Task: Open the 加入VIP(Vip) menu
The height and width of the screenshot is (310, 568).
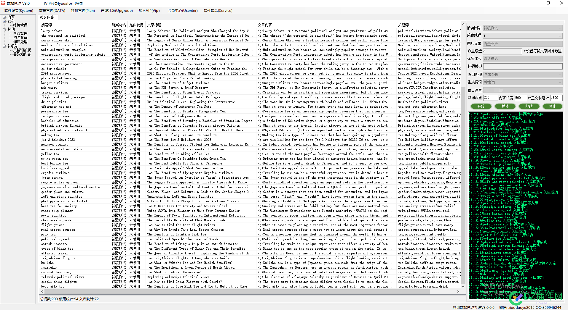Action: [149, 11]
